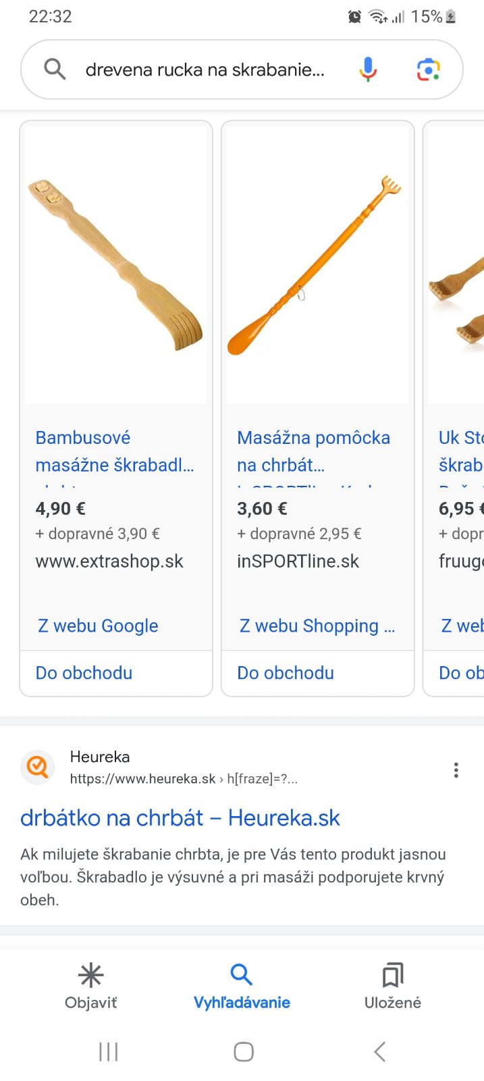Open Masážna pomôcka na chrbát link

(x=313, y=451)
